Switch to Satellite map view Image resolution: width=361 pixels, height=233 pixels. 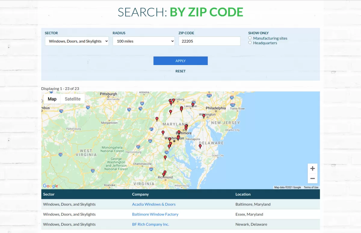[73, 99]
